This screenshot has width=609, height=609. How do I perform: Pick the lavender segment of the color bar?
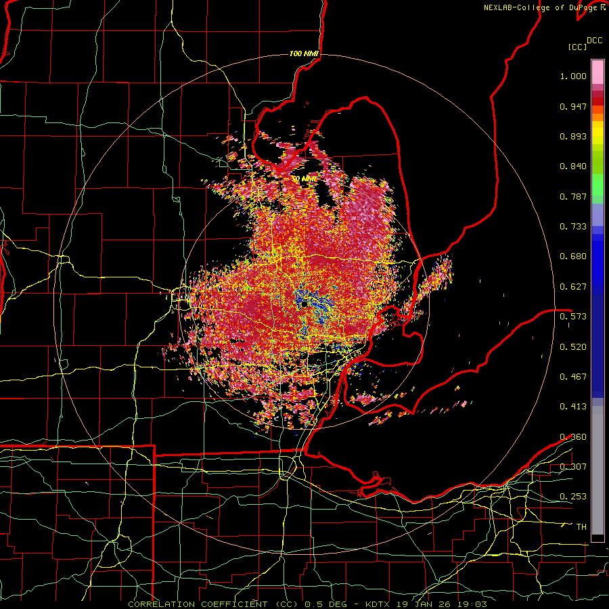click(x=597, y=215)
